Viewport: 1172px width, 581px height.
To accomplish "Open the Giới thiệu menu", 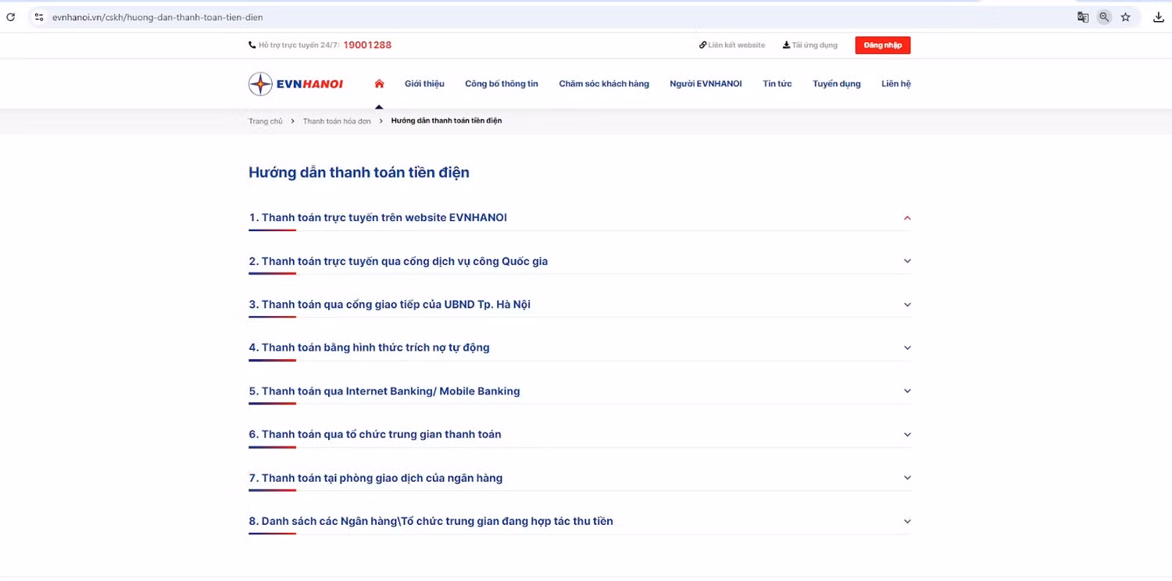I will [x=424, y=84].
